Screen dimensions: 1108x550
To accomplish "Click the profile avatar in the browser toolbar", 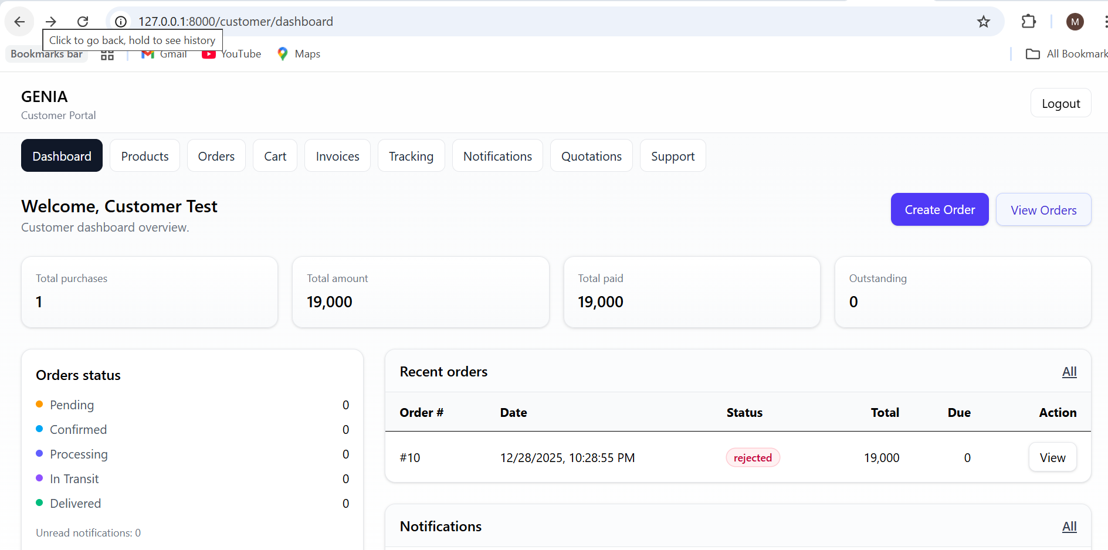I will point(1075,22).
